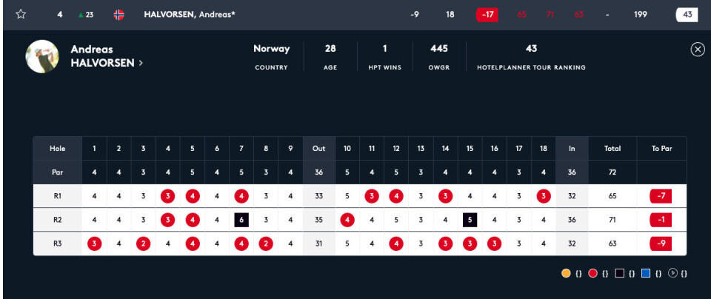Screen dimensions: 711x299
Task: Click the red -17 total score badge
Action: [x=487, y=15]
